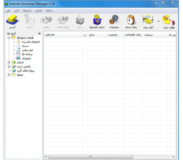
Task: Click horizontal scrollbar left arrow
Action: (46, 157)
